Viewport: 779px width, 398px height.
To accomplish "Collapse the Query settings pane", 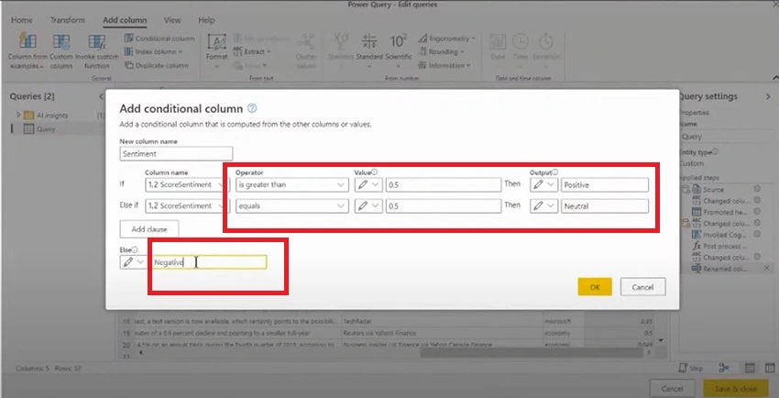I will tap(768, 96).
